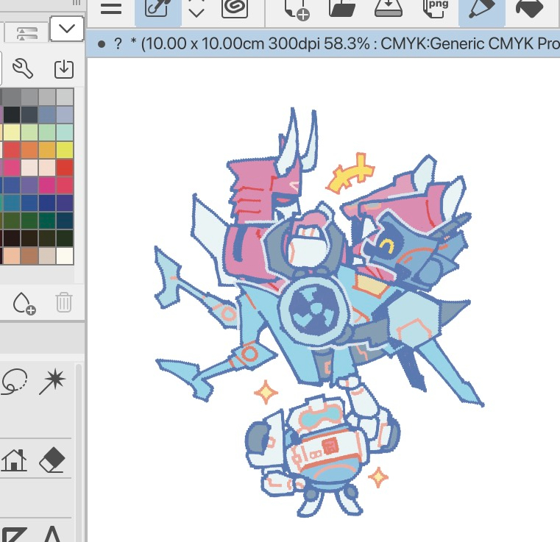This screenshot has height=542, width=560.
Task: Export the artwork as PNG
Action: pos(436,9)
